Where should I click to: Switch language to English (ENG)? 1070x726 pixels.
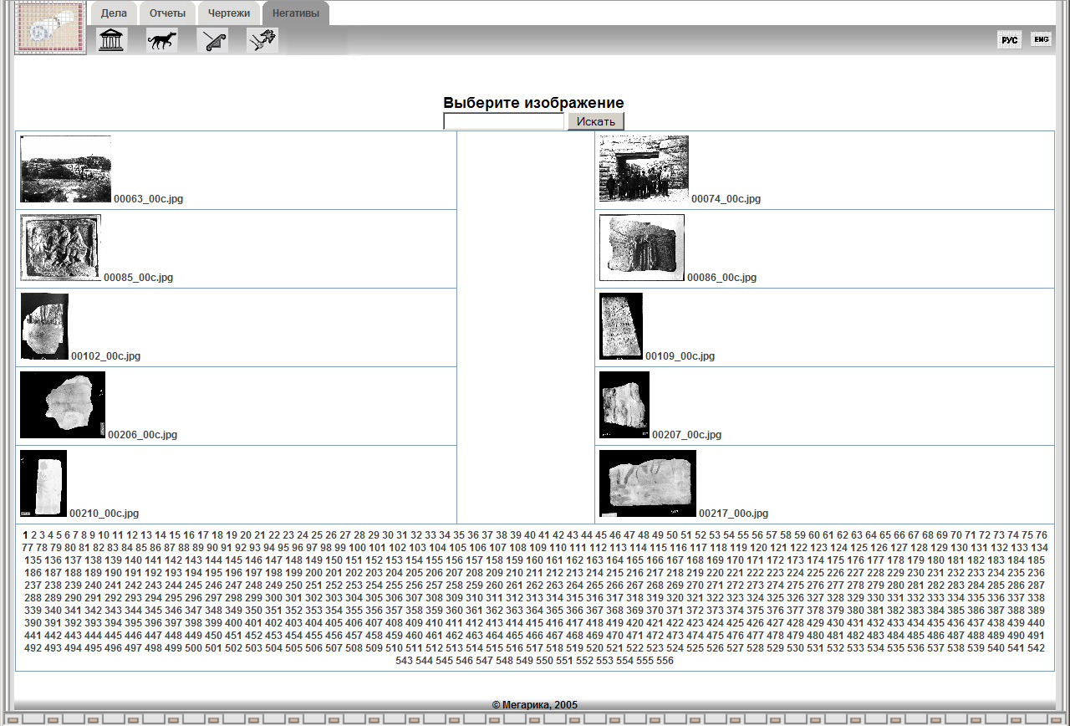point(1041,39)
